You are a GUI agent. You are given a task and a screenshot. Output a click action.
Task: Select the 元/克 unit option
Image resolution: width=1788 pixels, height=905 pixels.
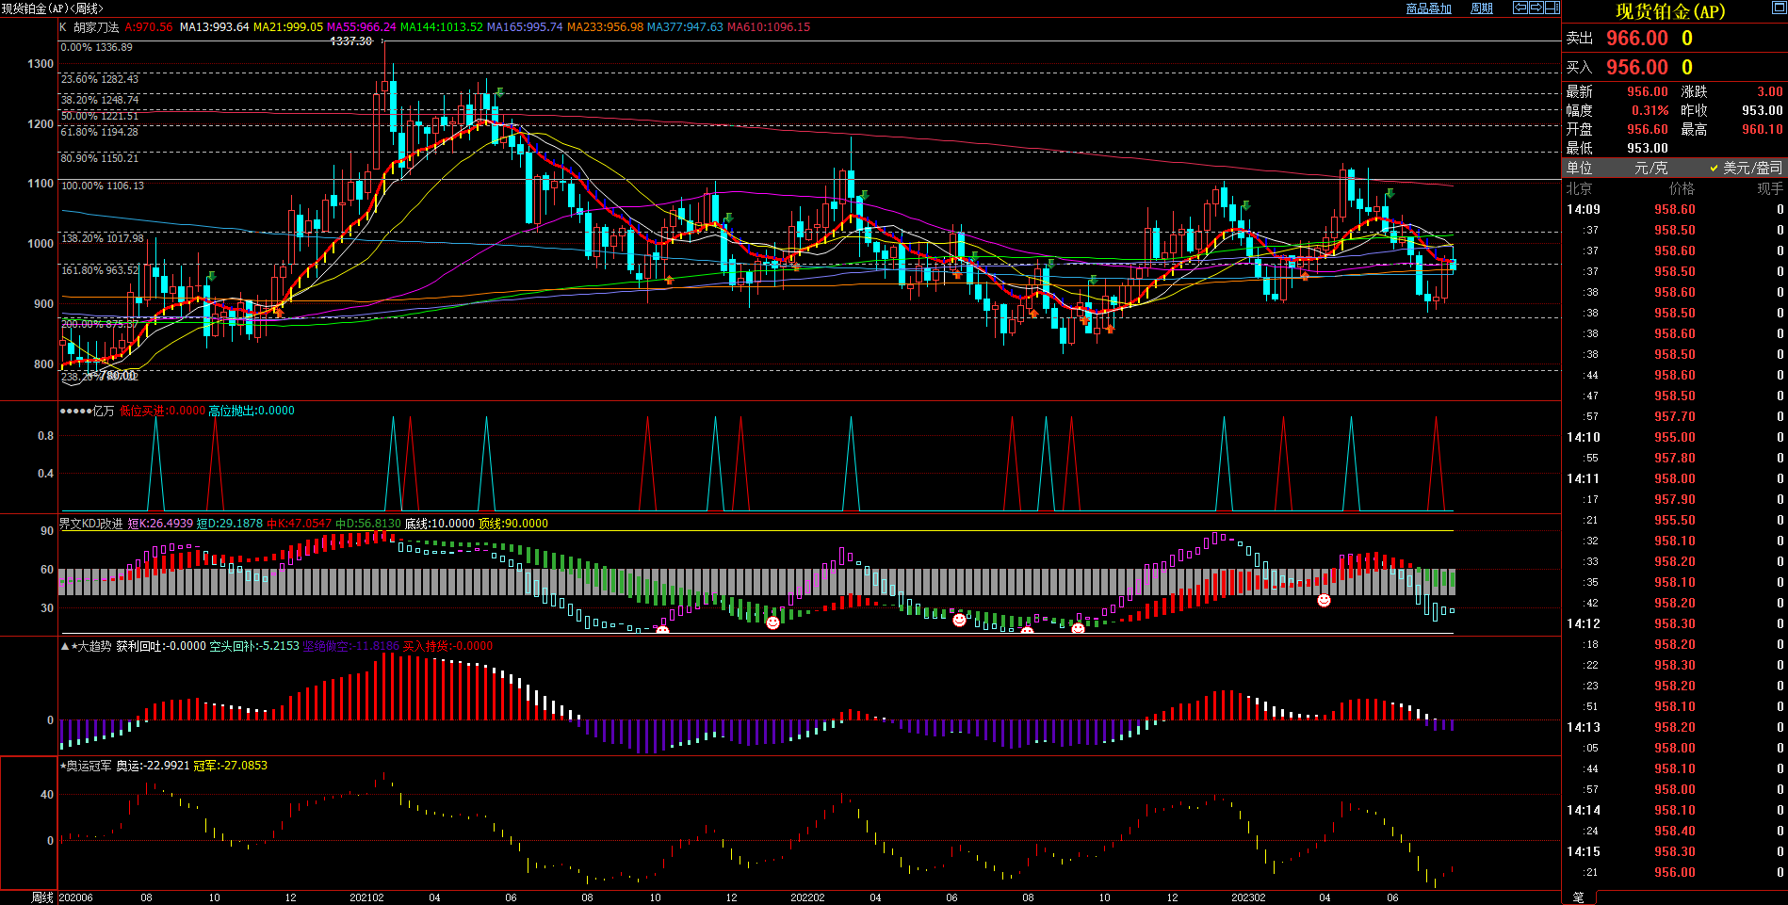(1650, 168)
